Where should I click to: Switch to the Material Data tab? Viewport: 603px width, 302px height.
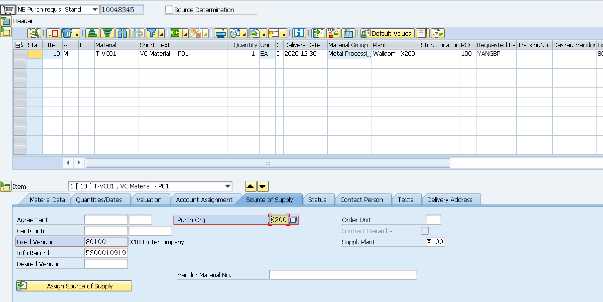47,199
